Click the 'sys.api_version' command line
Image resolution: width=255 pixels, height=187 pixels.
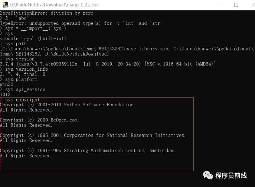coord(23,90)
